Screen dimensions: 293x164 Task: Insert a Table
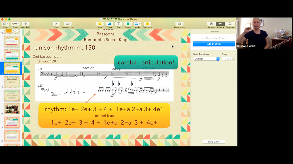100,24
